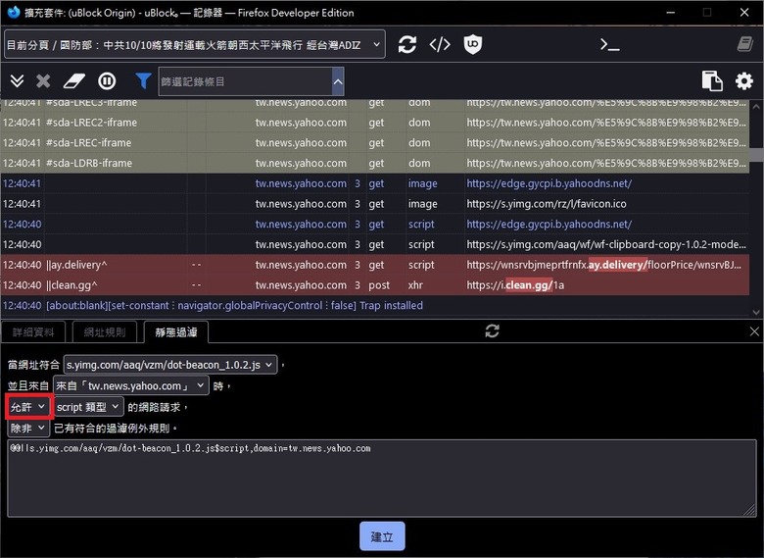This screenshot has width=764, height=558.
Task: Click the 12:40:40 script edge.gycpi.b.yahoodns.net URL
Action: [x=549, y=225]
